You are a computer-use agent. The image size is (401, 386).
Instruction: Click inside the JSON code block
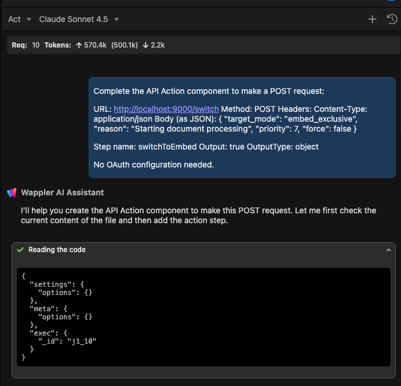click(x=203, y=316)
